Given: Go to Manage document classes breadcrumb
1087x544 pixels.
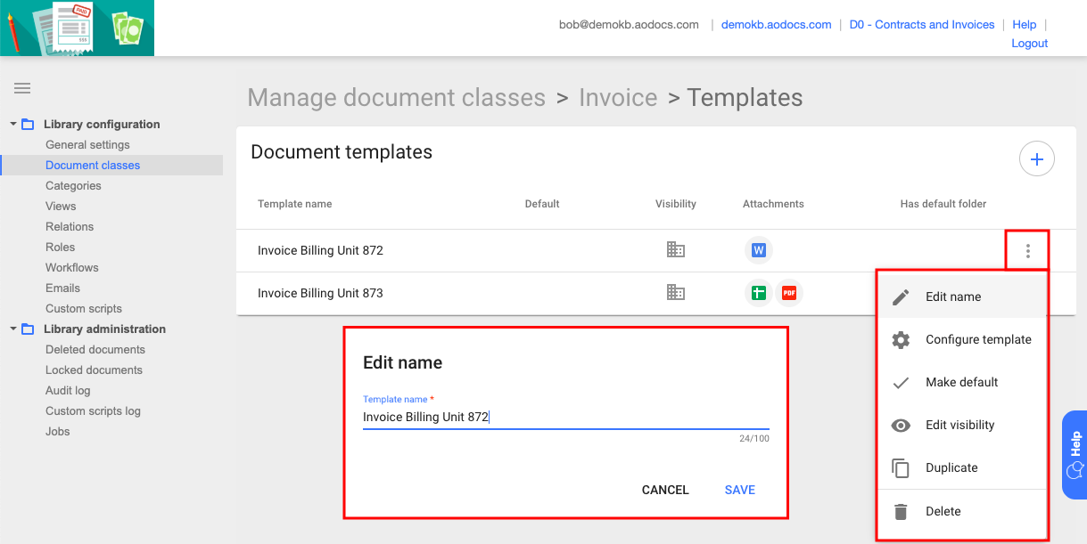Looking at the screenshot, I should pyautogui.click(x=396, y=98).
